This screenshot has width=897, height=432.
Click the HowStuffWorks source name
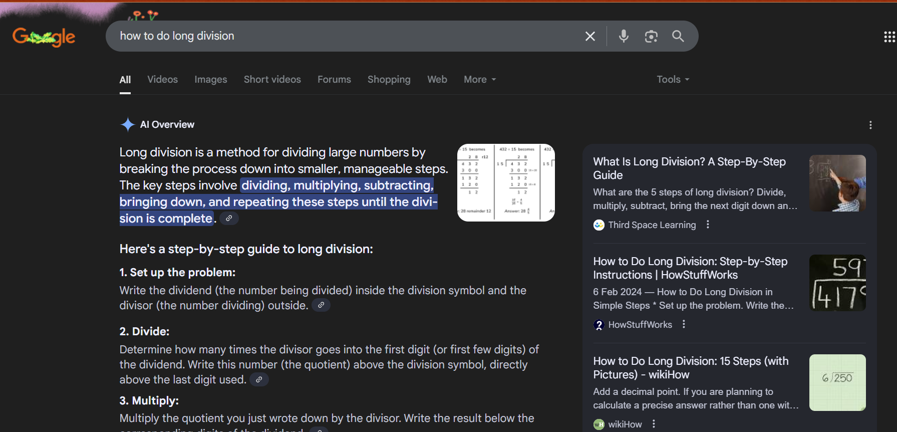coord(640,325)
